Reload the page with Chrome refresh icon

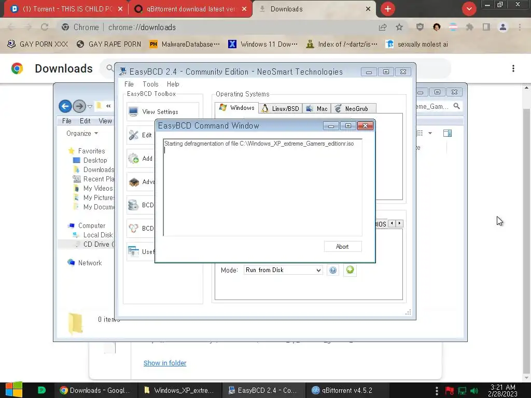pyautogui.click(x=45, y=27)
